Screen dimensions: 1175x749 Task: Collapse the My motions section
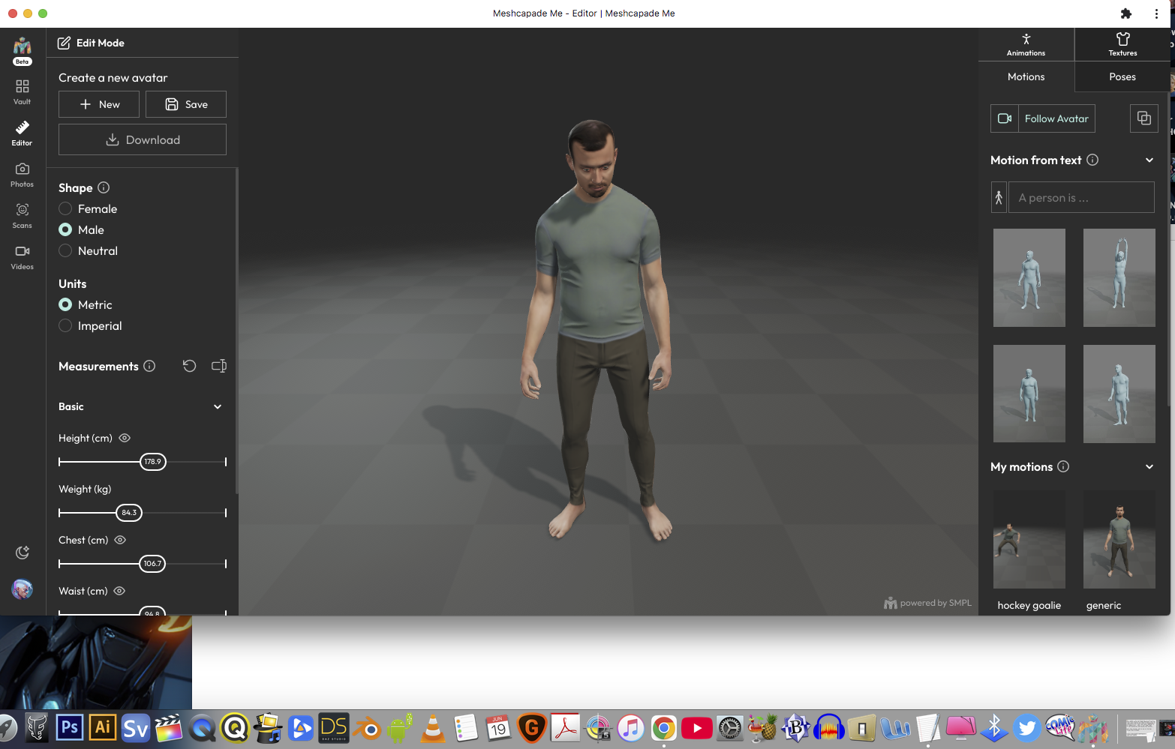pyautogui.click(x=1149, y=466)
